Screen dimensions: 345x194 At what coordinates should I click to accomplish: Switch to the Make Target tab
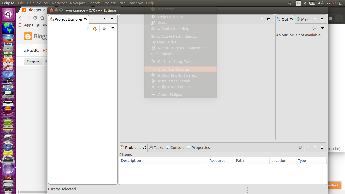pyautogui.click(x=302, y=19)
